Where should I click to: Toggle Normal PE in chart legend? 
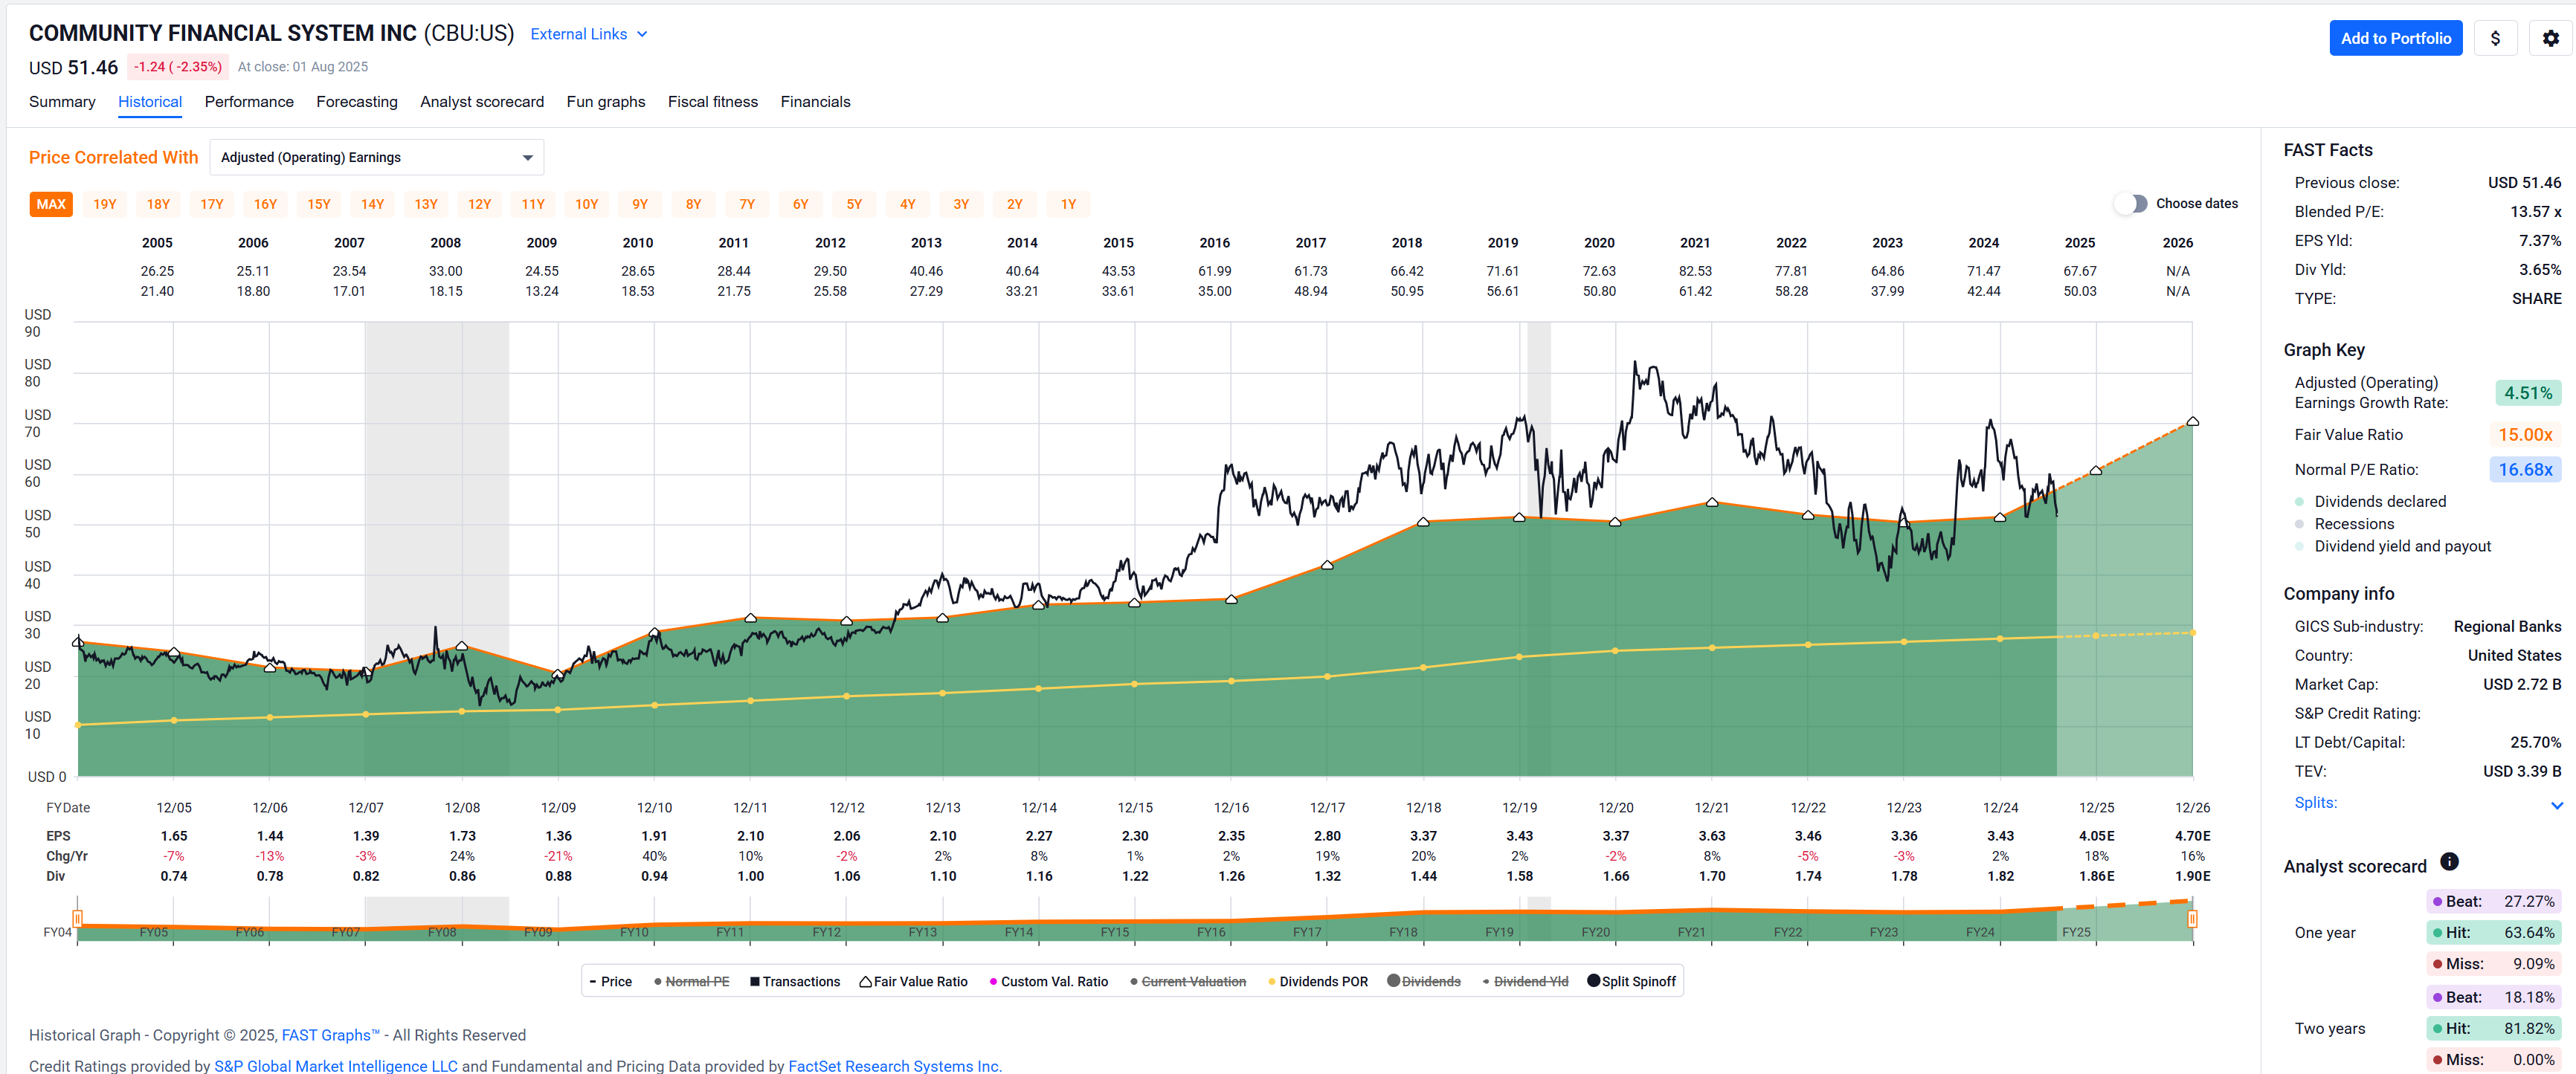[691, 982]
